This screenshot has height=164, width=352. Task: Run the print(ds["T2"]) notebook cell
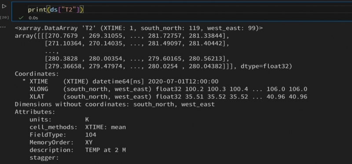pos(4,7)
